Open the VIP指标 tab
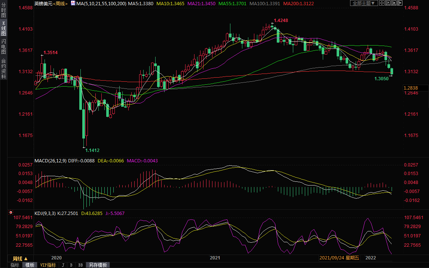This screenshot has width=429, height=268. (x=48, y=265)
